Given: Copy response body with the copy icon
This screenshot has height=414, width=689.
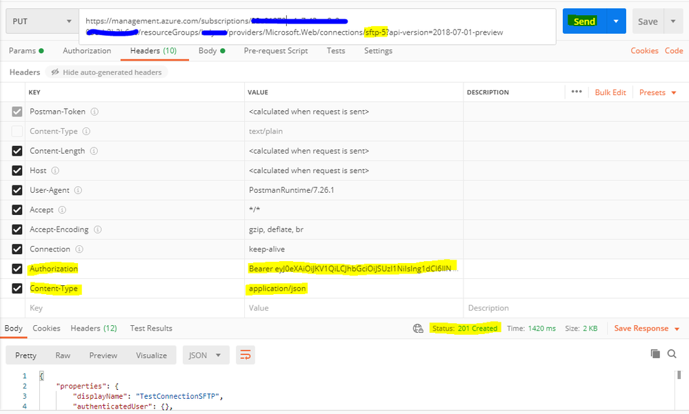Looking at the screenshot, I should (655, 354).
